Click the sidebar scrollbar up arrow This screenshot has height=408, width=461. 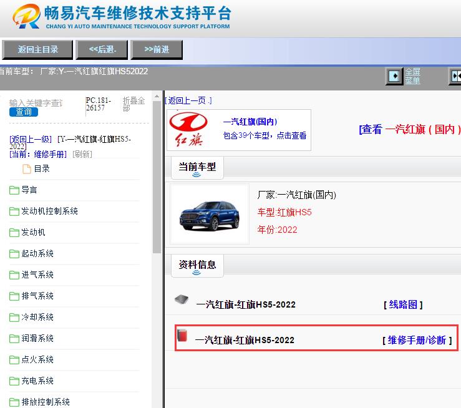pos(157,96)
